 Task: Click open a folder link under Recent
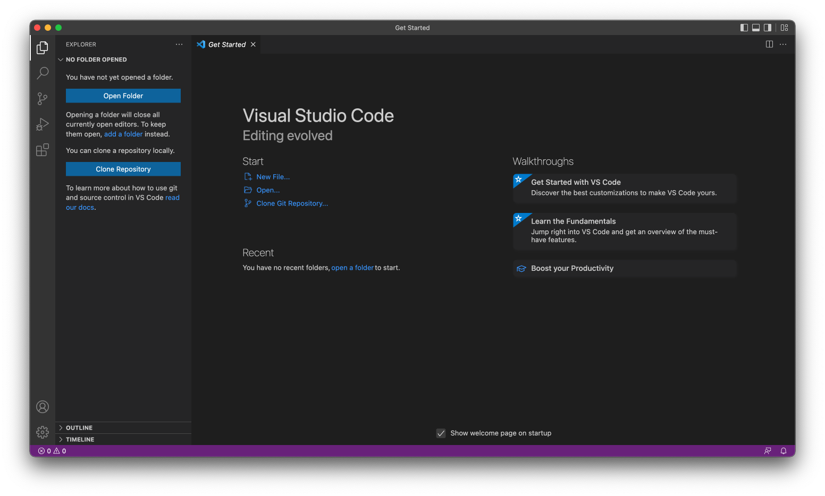352,268
